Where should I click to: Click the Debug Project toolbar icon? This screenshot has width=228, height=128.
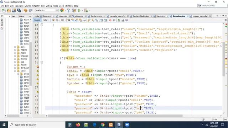click(86, 10)
